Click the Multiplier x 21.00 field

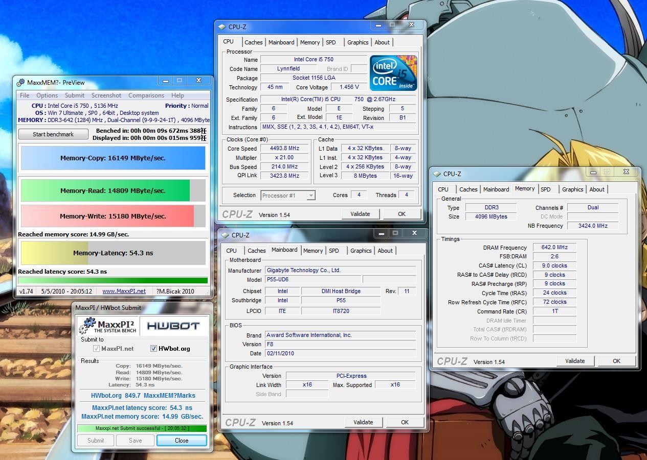coord(284,158)
